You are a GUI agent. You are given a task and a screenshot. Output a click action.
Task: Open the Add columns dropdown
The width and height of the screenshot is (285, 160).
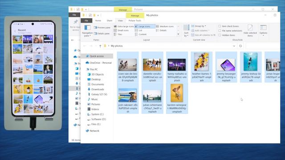[200, 31]
